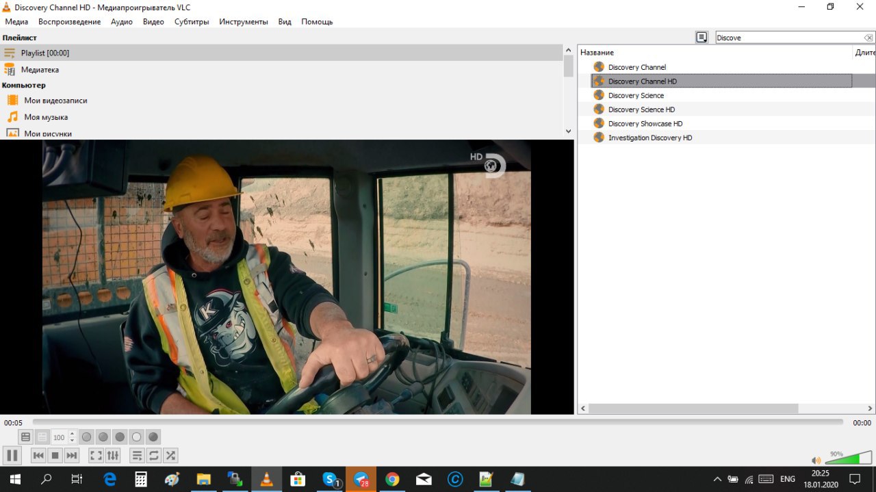
Task: Click the grey circle right after the page spinner
Action: (87, 437)
